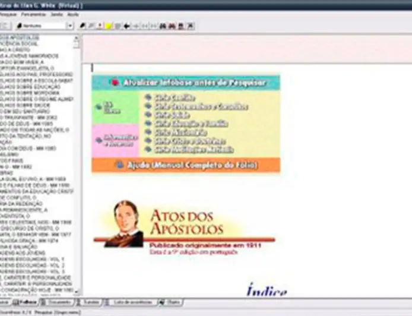412x316 pixels.
Task: Click the black back arrow toolbar icon
Action: coord(127,26)
